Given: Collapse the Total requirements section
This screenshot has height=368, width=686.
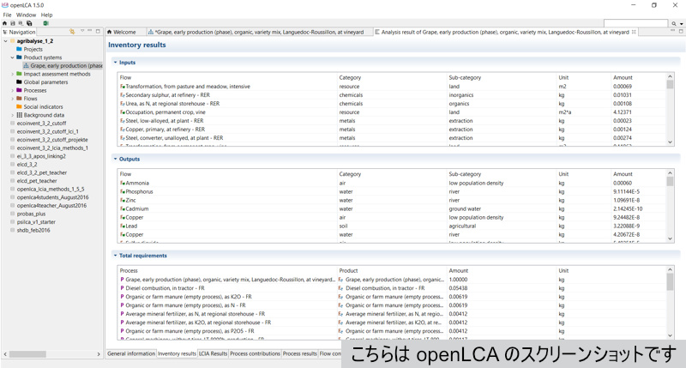Looking at the screenshot, I should click(x=116, y=255).
